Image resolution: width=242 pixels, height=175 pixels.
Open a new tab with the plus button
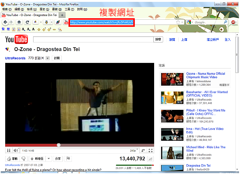click(x=62, y=15)
